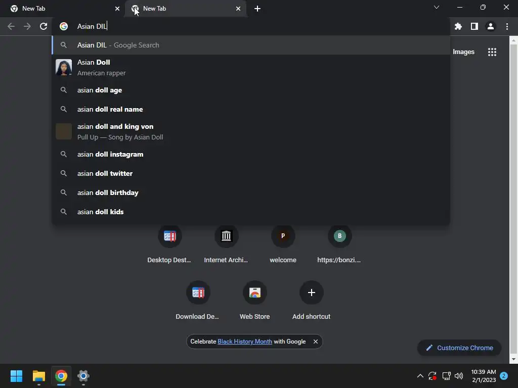Open the Extensions puzzle icon
The height and width of the screenshot is (388, 518).
click(x=458, y=26)
